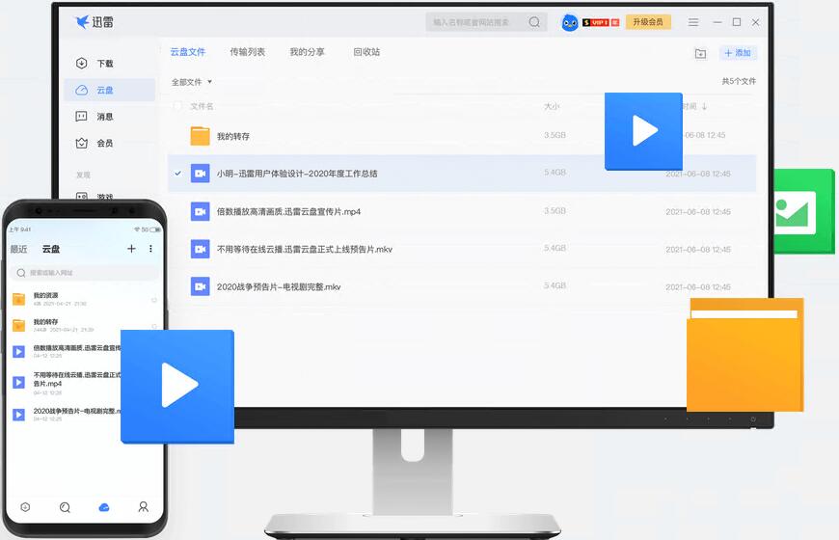
Task: Tap 不用等待在线云播 file name on phone
Action: [x=77, y=379]
